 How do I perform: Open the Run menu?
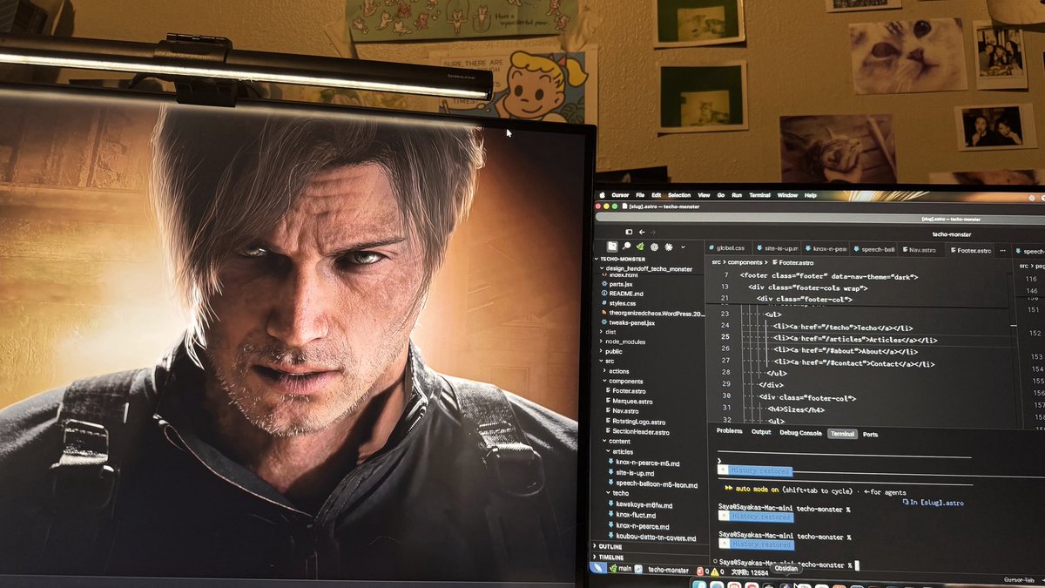pos(737,195)
